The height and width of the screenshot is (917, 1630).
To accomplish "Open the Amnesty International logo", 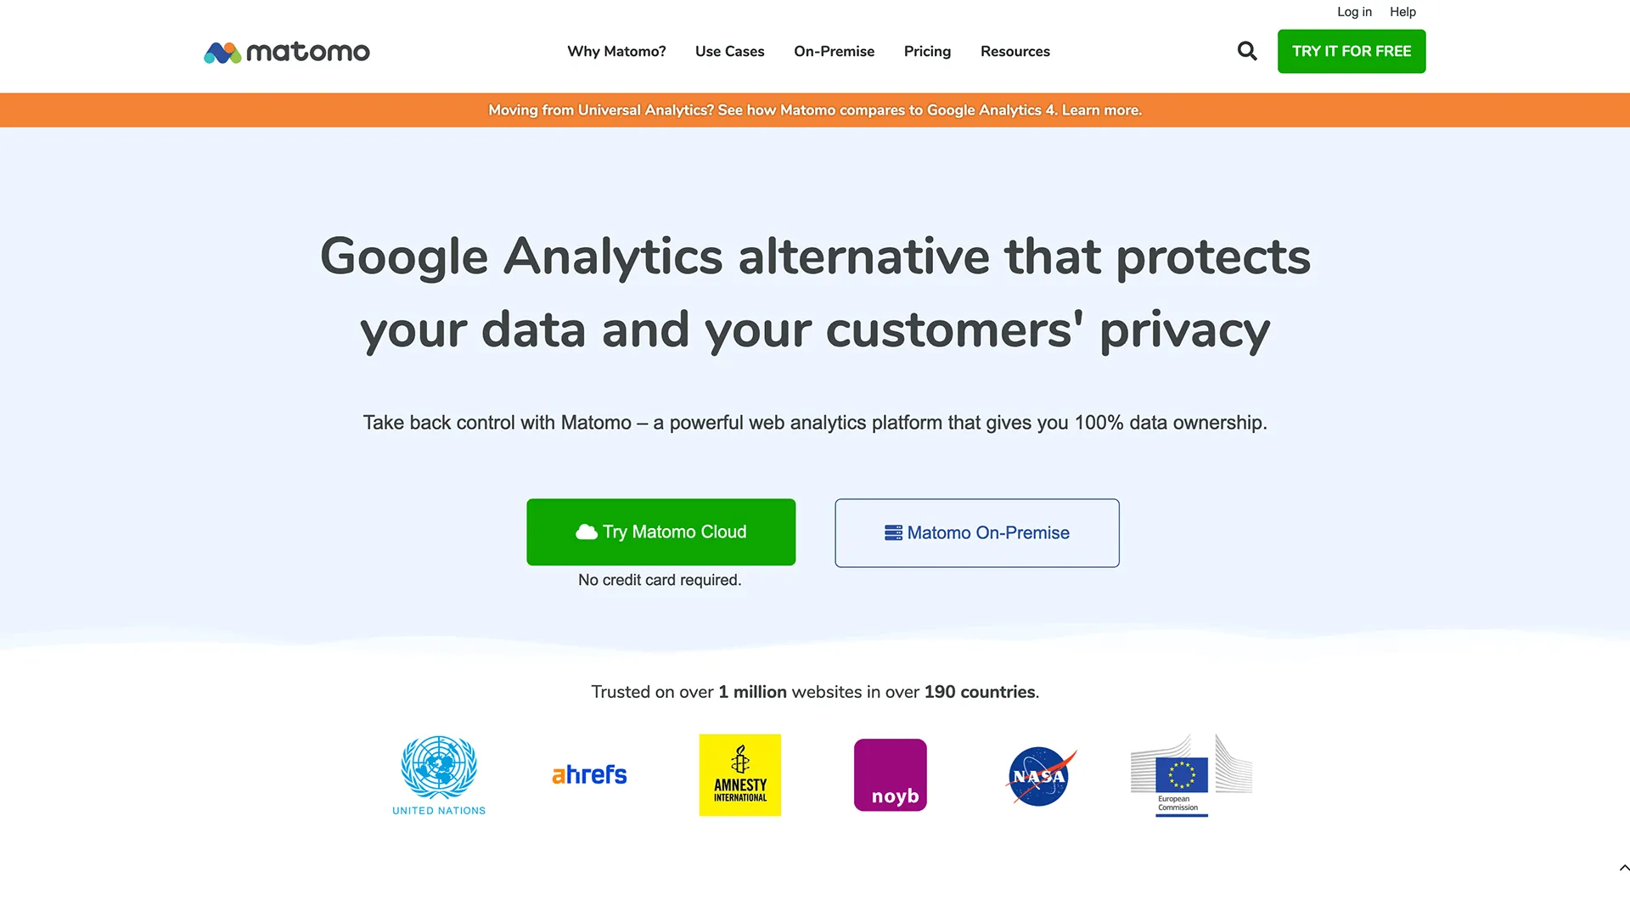I will pyautogui.click(x=739, y=774).
